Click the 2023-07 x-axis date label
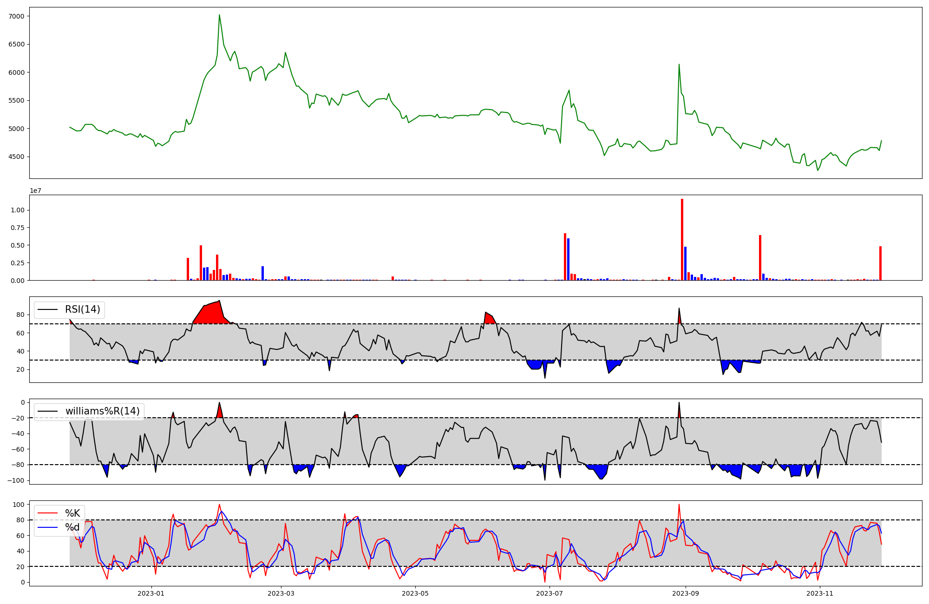The height and width of the screenshot is (604, 929). coord(550,593)
